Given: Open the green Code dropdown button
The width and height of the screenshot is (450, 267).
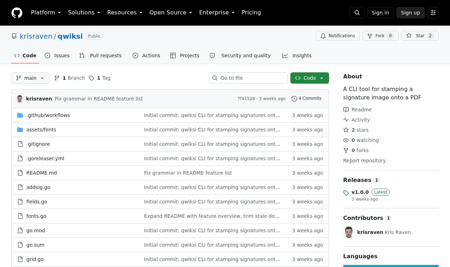Looking at the screenshot, I should click(x=310, y=78).
